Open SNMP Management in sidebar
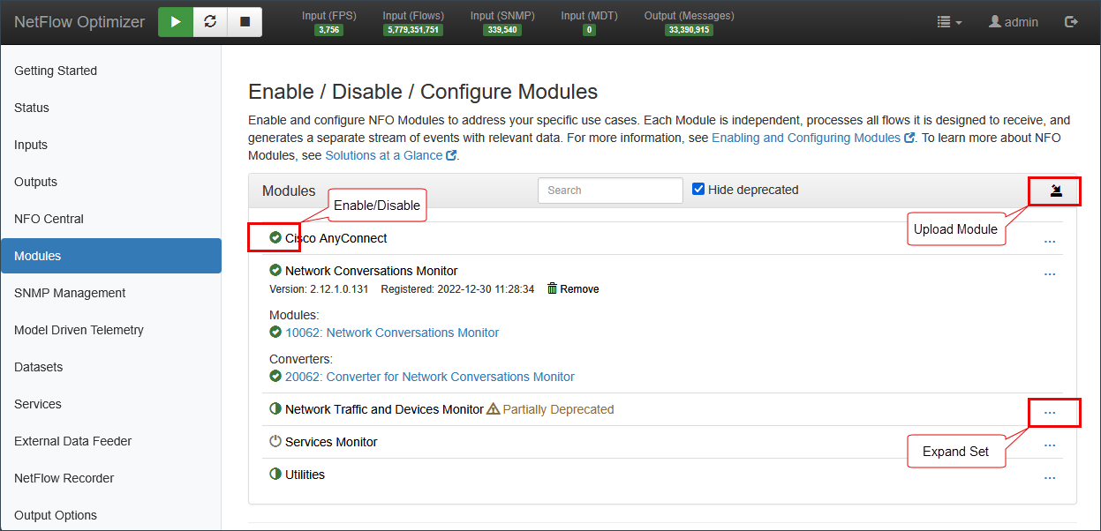 pyautogui.click(x=110, y=293)
